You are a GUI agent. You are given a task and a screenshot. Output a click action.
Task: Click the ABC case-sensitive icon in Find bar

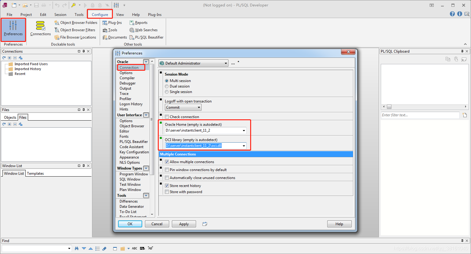[x=135, y=248]
